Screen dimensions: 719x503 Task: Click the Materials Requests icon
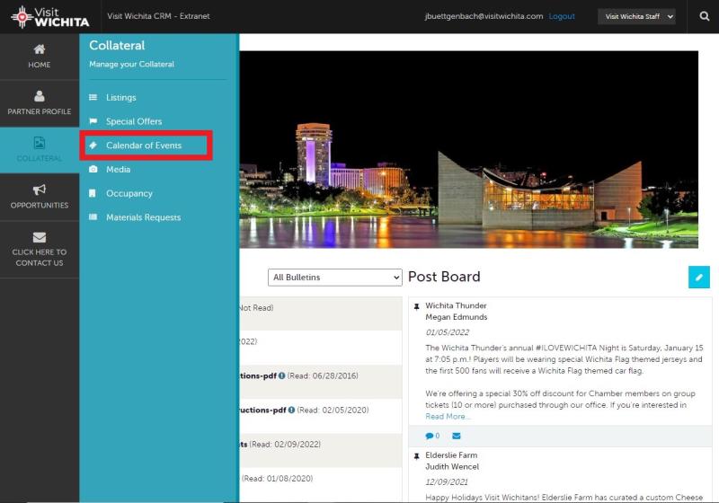pos(93,217)
